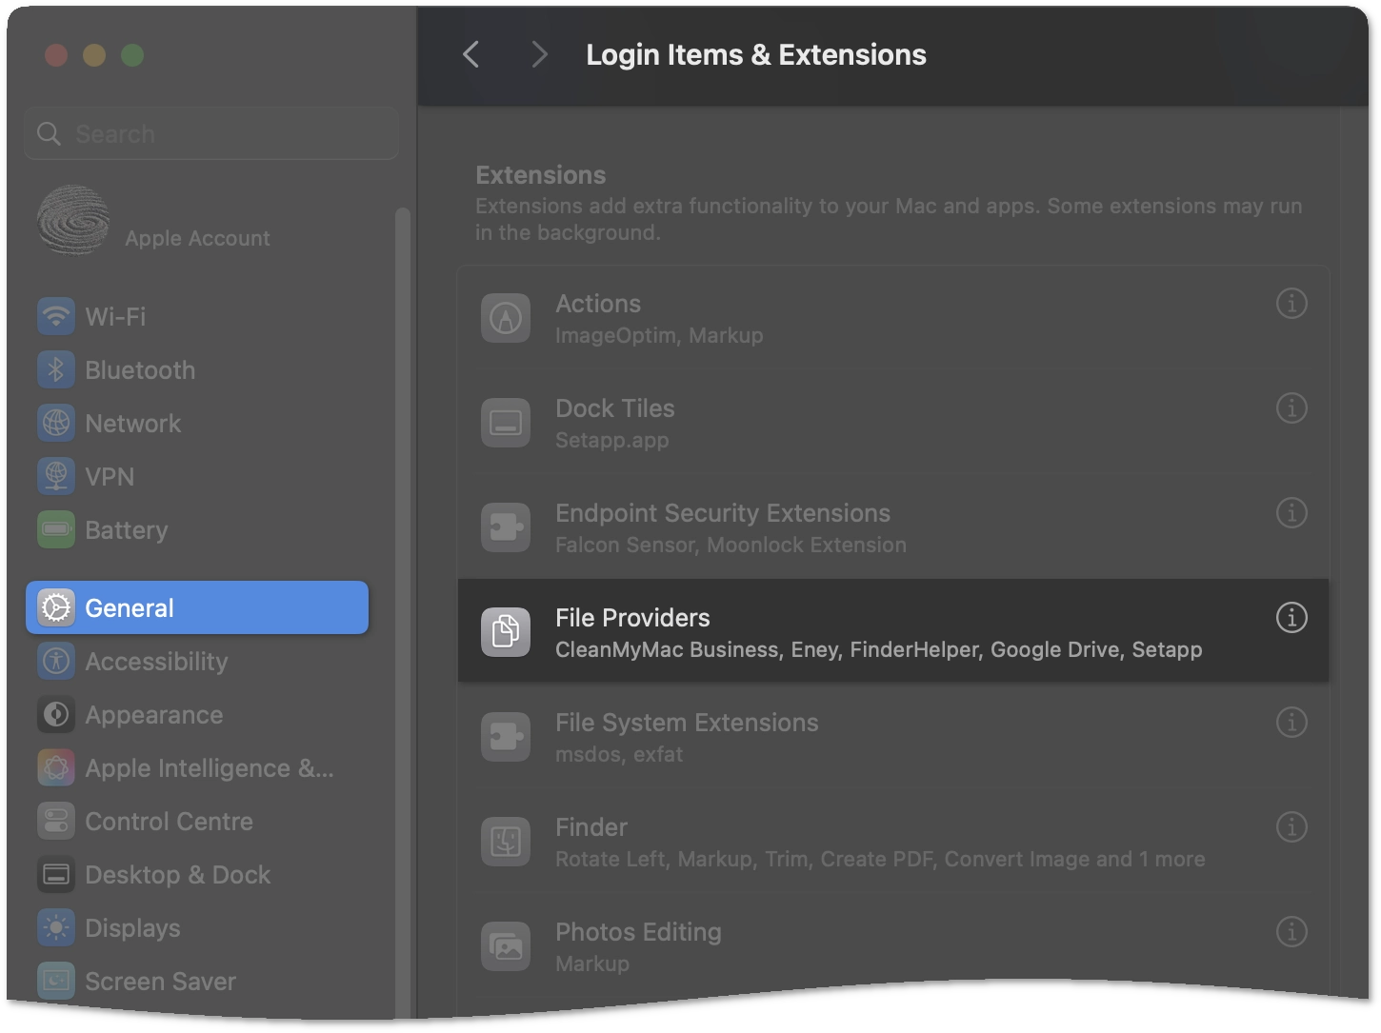1381x1033 pixels.
Task: Select Network in the sidebar
Action: tap(197, 423)
